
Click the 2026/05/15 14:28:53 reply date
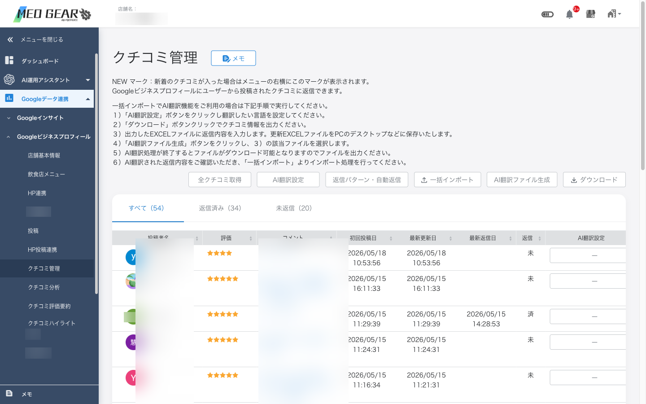click(x=486, y=319)
